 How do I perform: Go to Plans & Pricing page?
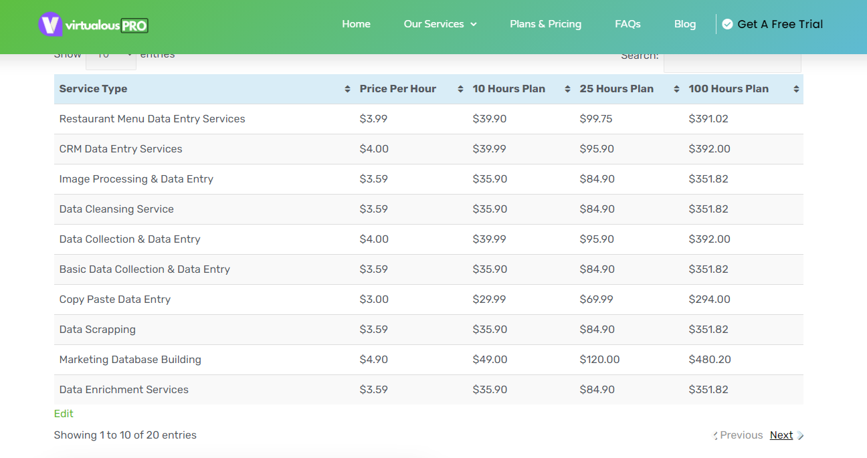(545, 24)
